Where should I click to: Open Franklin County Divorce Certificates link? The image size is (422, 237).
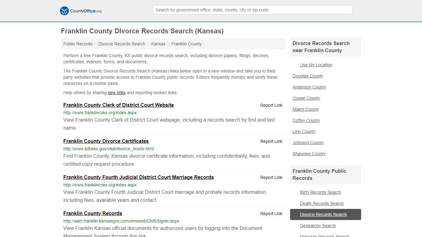(x=106, y=141)
